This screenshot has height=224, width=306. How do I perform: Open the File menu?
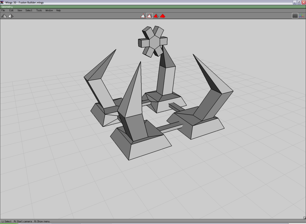tap(3, 10)
